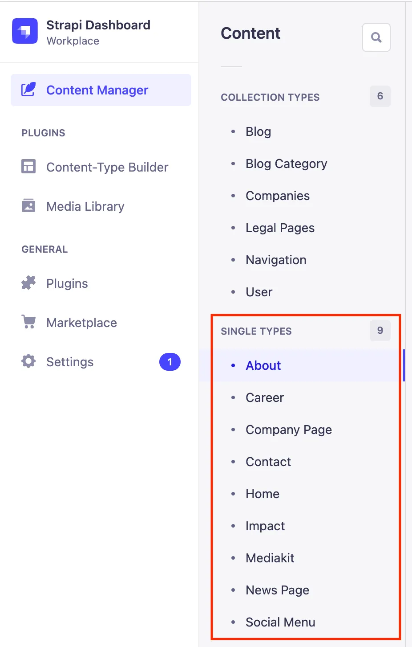Select the About single type
The image size is (412, 647).
(263, 366)
